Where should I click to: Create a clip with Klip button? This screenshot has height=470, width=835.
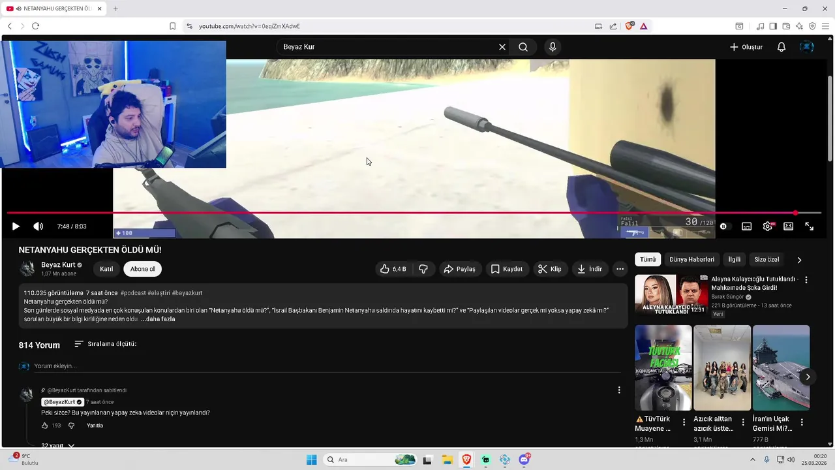(550, 269)
